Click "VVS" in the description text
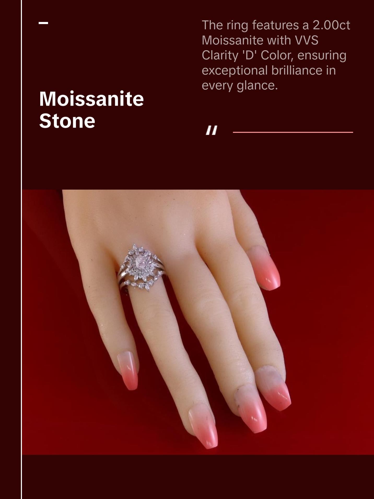Image resolution: width=374 pixels, height=499 pixels. [307, 40]
